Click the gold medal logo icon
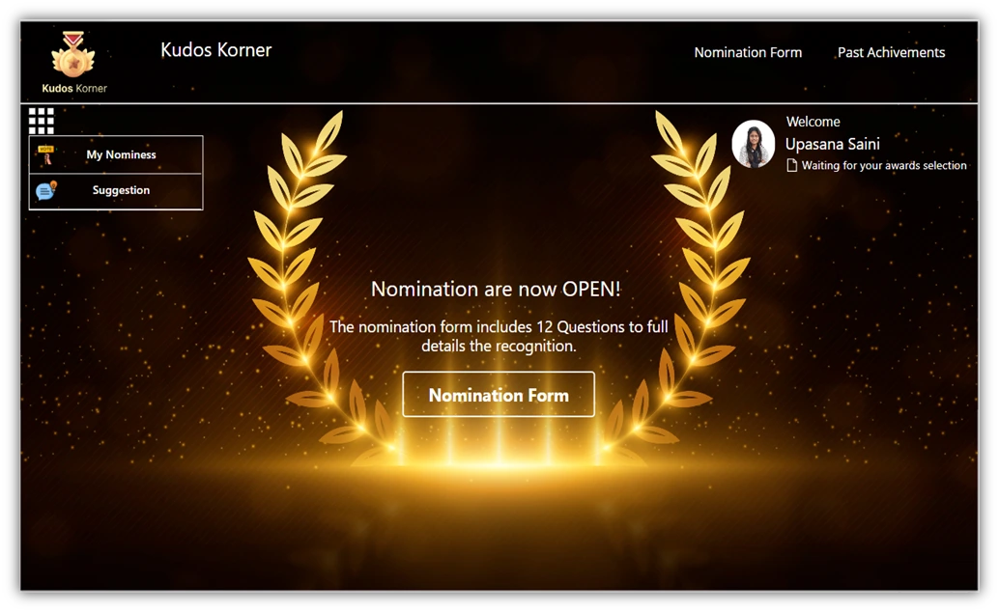This screenshot has width=999, height=612. point(73,54)
